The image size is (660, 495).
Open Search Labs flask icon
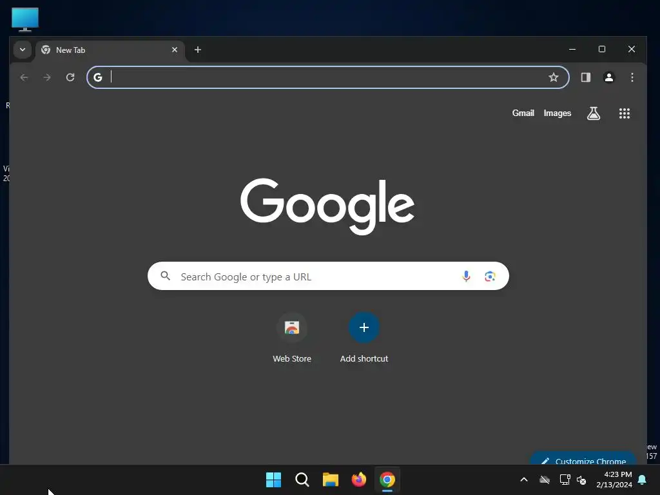[x=594, y=113]
